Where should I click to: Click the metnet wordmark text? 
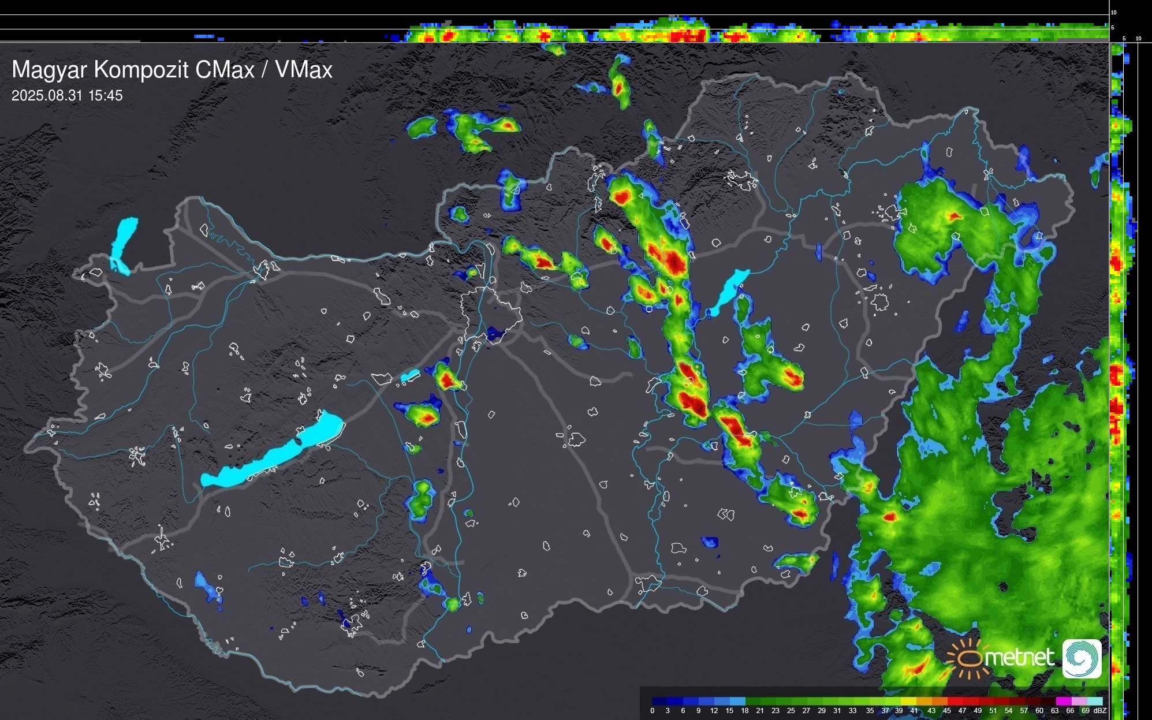1019,658
